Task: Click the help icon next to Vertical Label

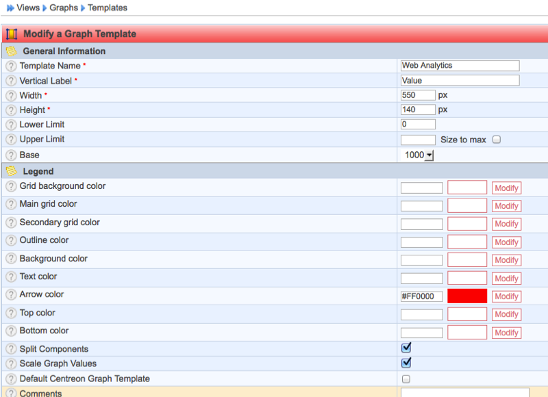Action: coord(11,81)
